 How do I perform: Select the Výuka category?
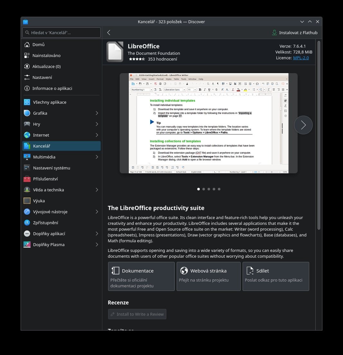tap(61, 201)
